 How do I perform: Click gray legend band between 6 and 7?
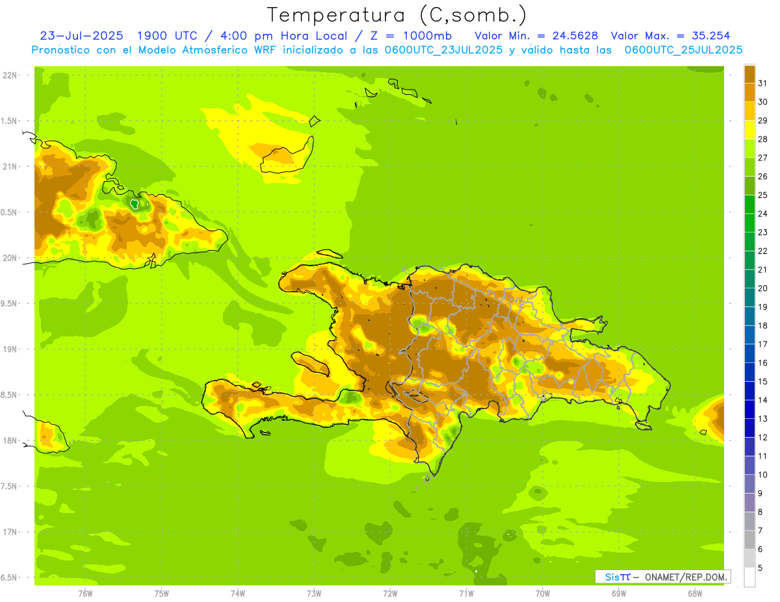tap(749, 540)
